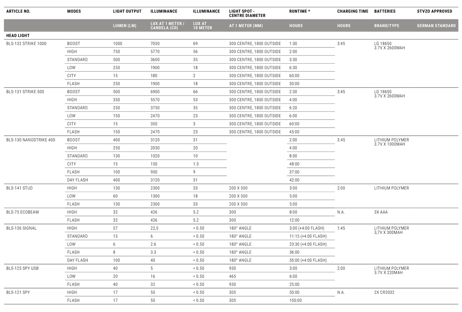Image resolution: width=462 pixels, height=312 pixels.
Task: Select the BLS-125 SPY USB article
Action: click(22, 268)
